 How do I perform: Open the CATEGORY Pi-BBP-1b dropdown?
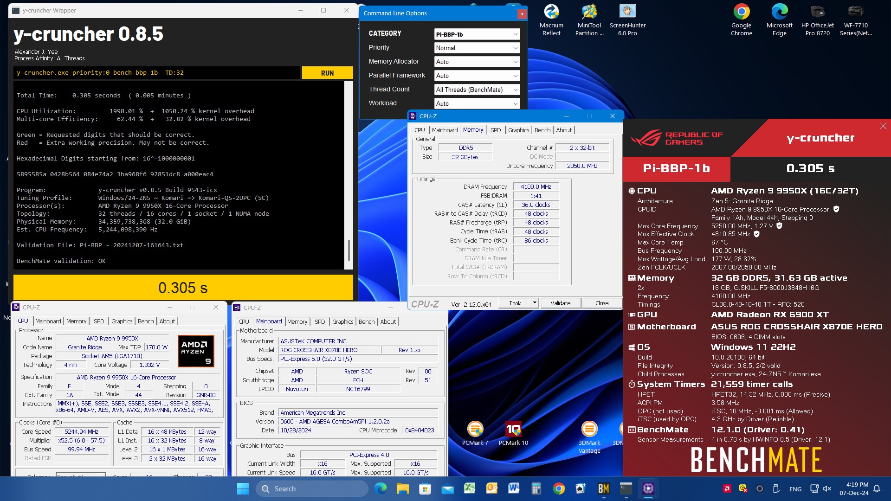pyautogui.click(x=477, y=34)
